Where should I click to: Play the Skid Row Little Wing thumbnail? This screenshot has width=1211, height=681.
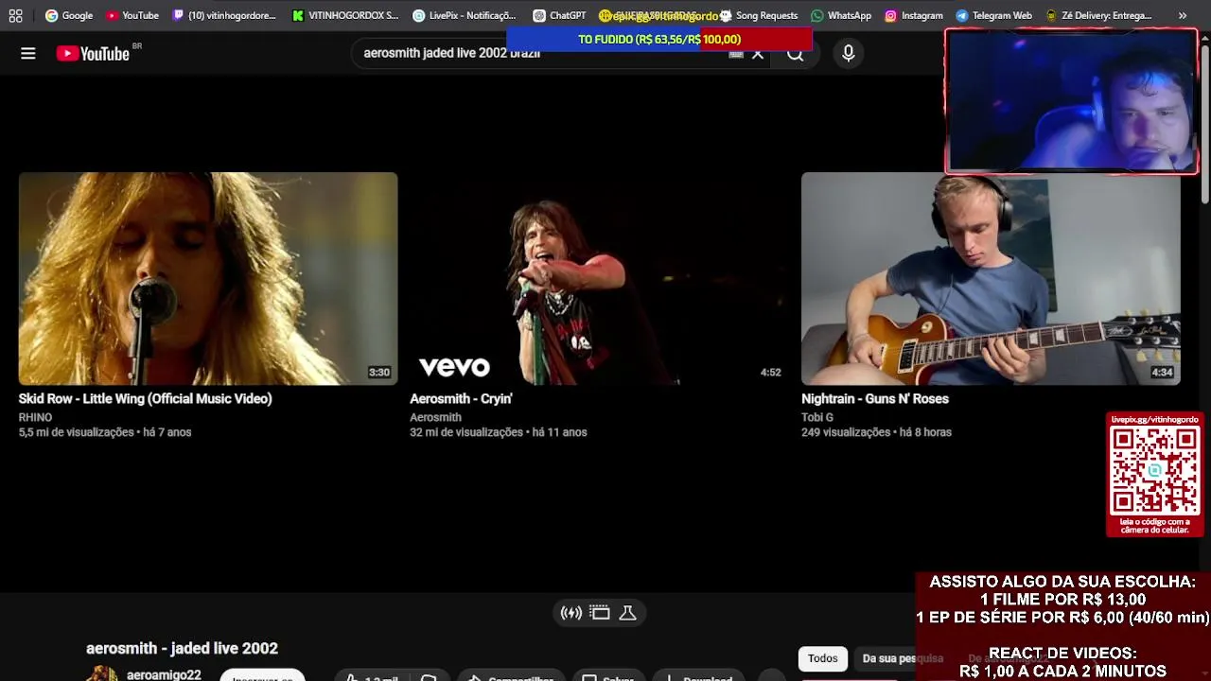(x=208, y=278)
